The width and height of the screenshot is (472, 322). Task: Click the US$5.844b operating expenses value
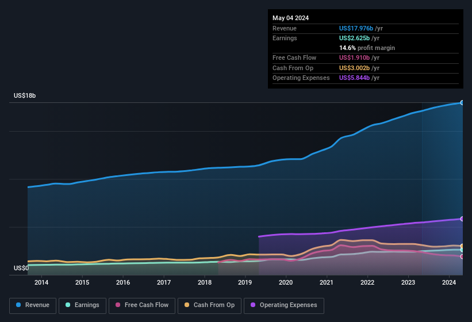coord(354,78)
